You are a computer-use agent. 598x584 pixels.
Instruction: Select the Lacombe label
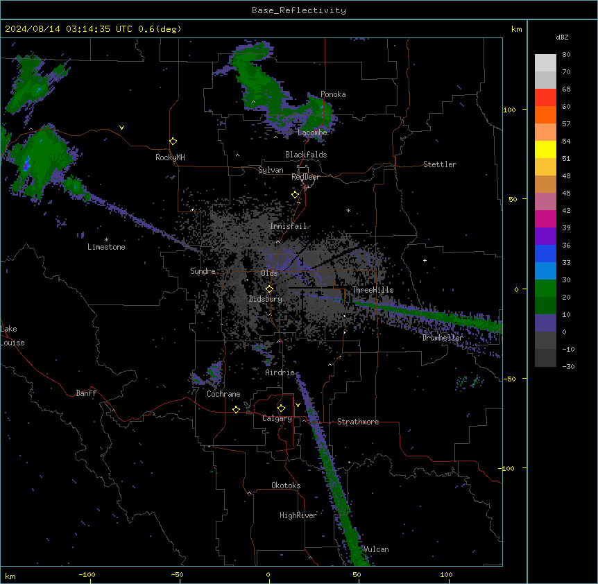312,132
